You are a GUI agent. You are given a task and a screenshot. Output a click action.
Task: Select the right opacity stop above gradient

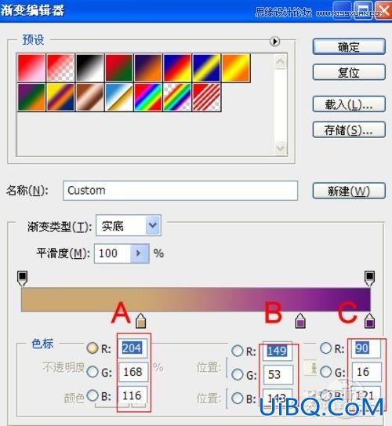point(369,279)
